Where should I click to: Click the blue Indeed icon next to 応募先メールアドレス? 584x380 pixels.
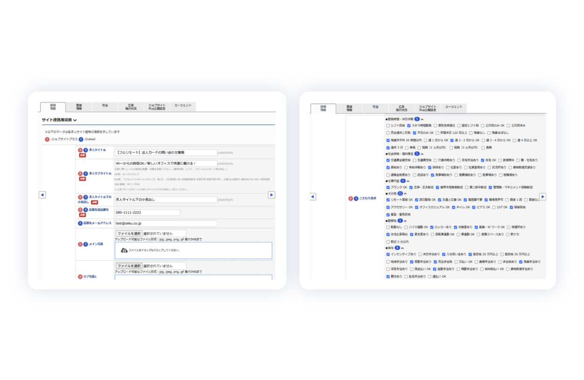(80, 223)
